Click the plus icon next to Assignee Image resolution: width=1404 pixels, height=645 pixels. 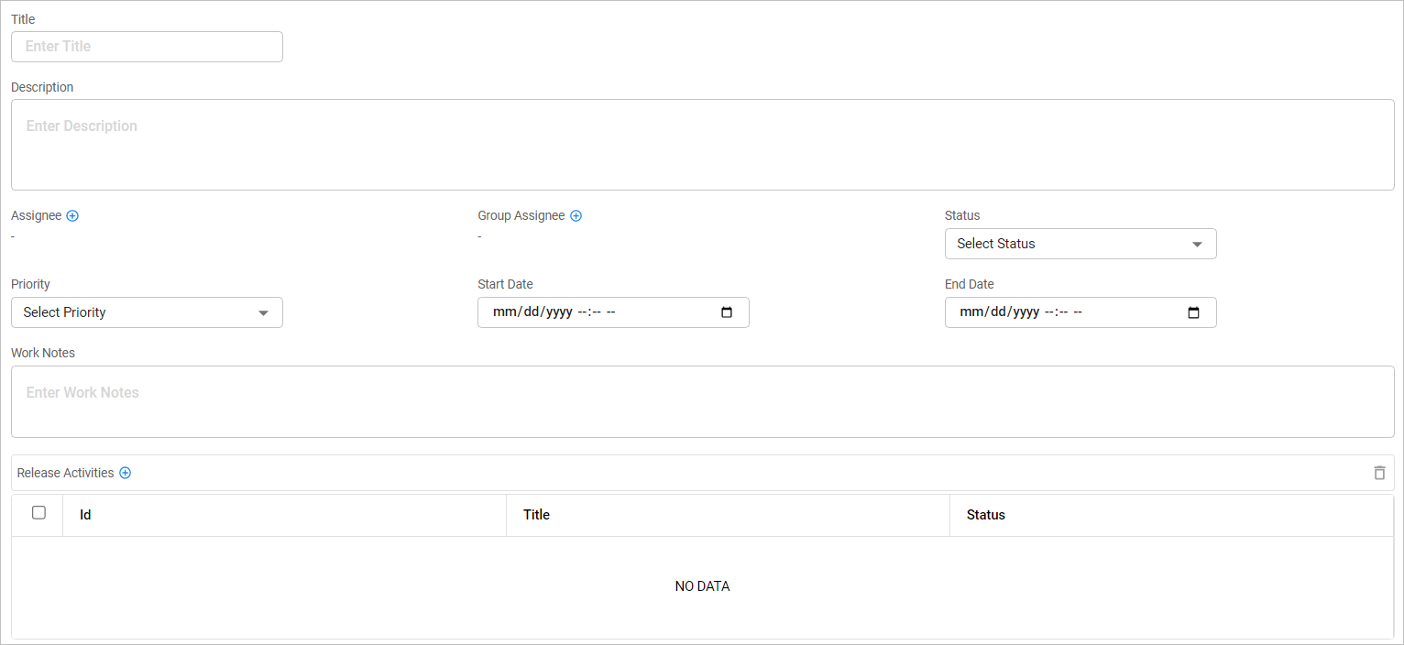72,216
